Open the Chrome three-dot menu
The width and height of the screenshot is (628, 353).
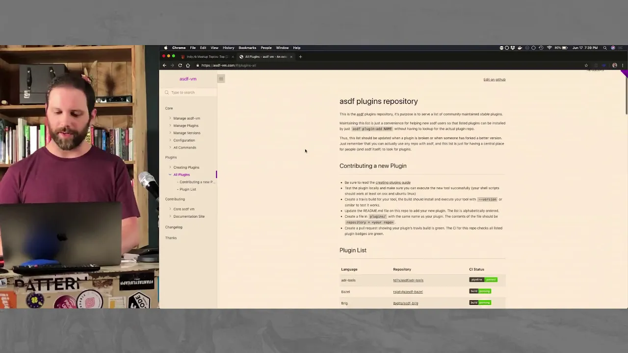coord(623,65)
